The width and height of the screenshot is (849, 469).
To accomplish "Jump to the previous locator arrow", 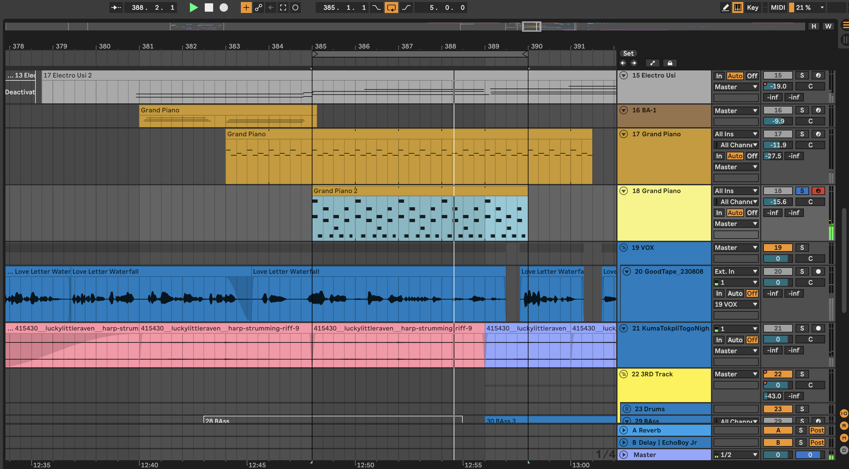I will click(x=623, y=63).
